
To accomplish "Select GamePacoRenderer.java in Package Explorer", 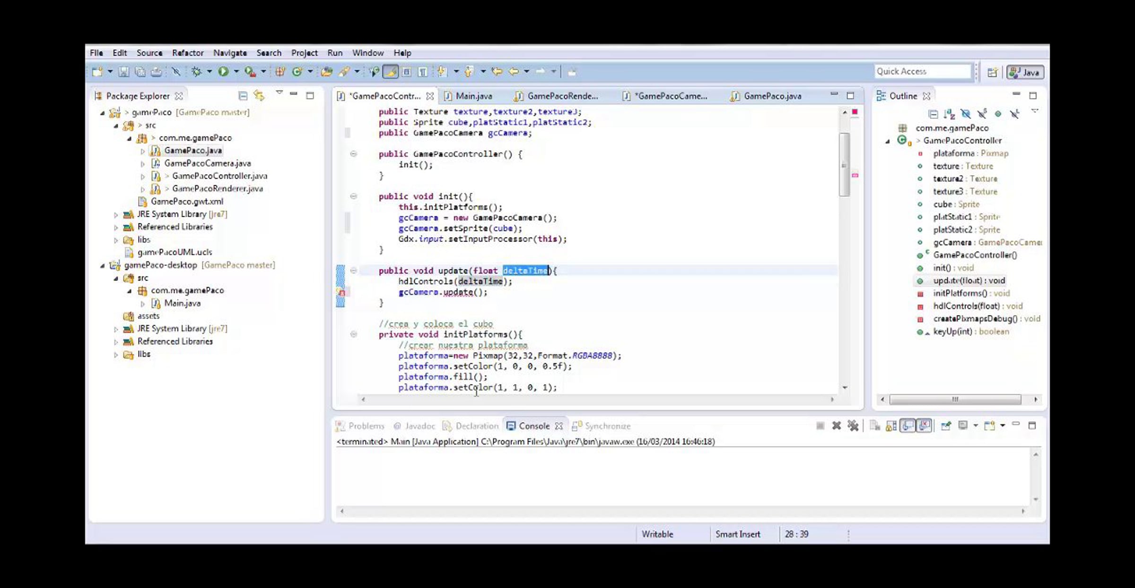I will click(217, 188).
